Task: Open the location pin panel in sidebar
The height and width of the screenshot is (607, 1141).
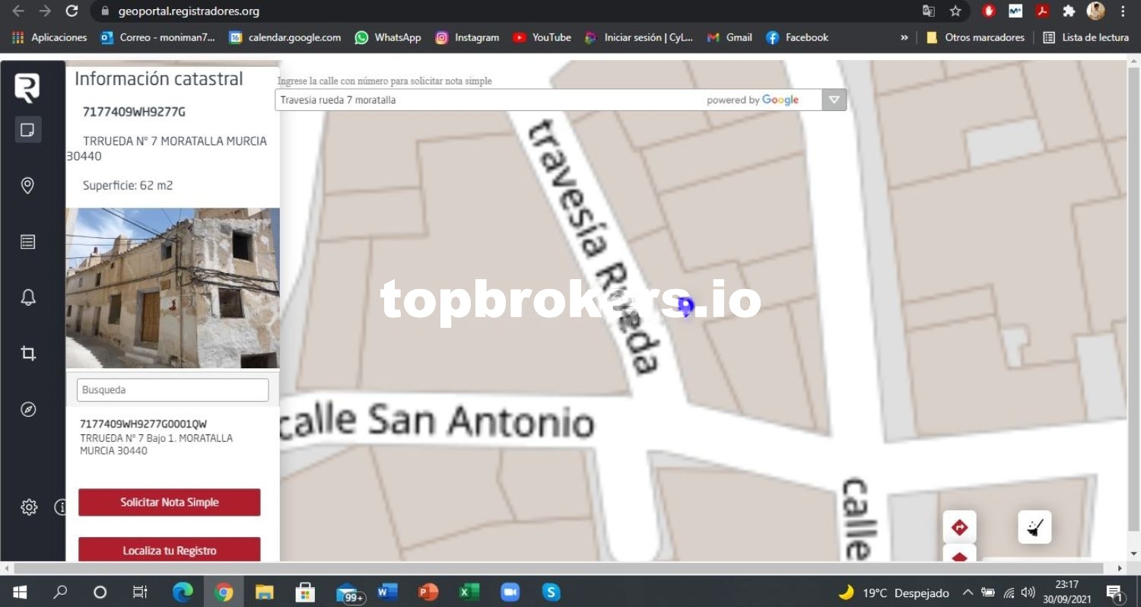Action: click(x=27, y=186)
